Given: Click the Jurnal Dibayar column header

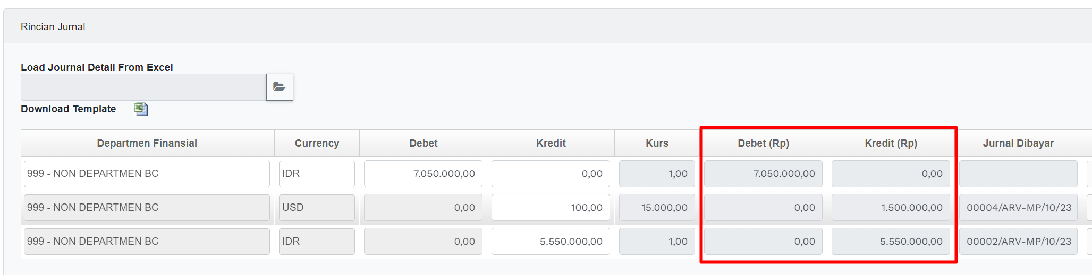Looking at the screenshot, I should (1018, 143).
